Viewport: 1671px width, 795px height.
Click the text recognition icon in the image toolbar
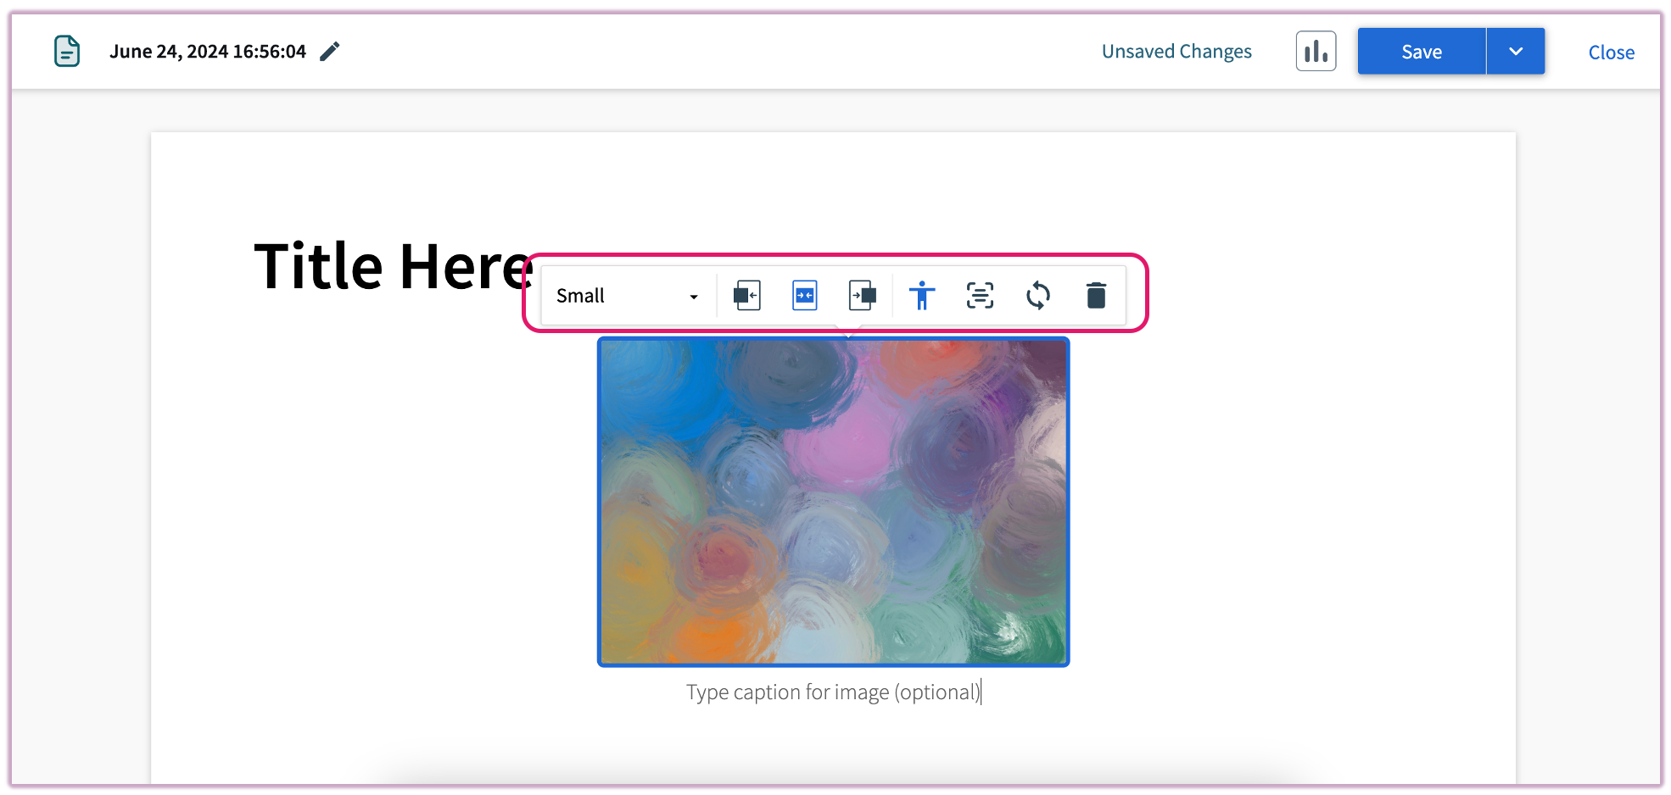pyautogui.click(x=979, y=295)
